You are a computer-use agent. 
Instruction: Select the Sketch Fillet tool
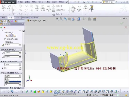point(26,14)
